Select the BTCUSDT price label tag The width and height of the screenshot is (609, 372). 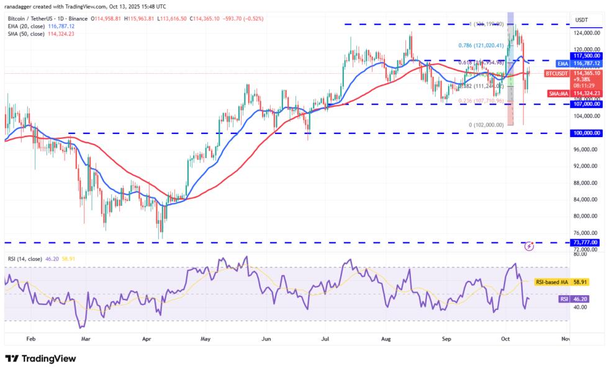tap(556, 73)
